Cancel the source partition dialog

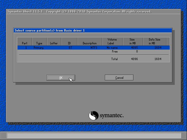(119, 78)
